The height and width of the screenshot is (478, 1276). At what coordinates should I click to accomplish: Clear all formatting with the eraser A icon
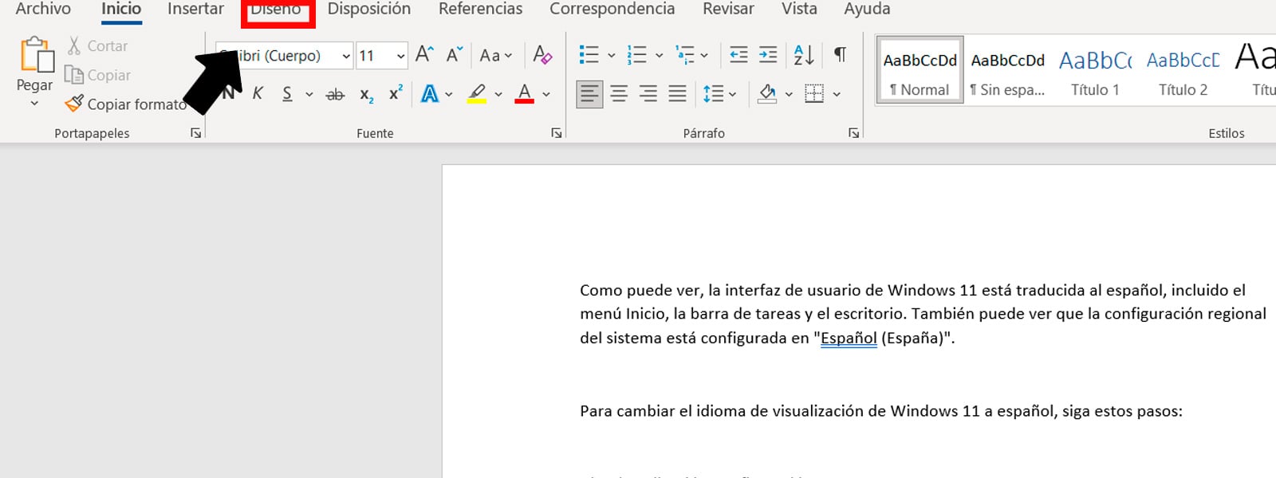542,55
